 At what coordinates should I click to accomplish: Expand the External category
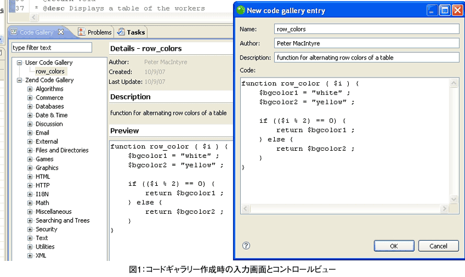coord(30,142)
